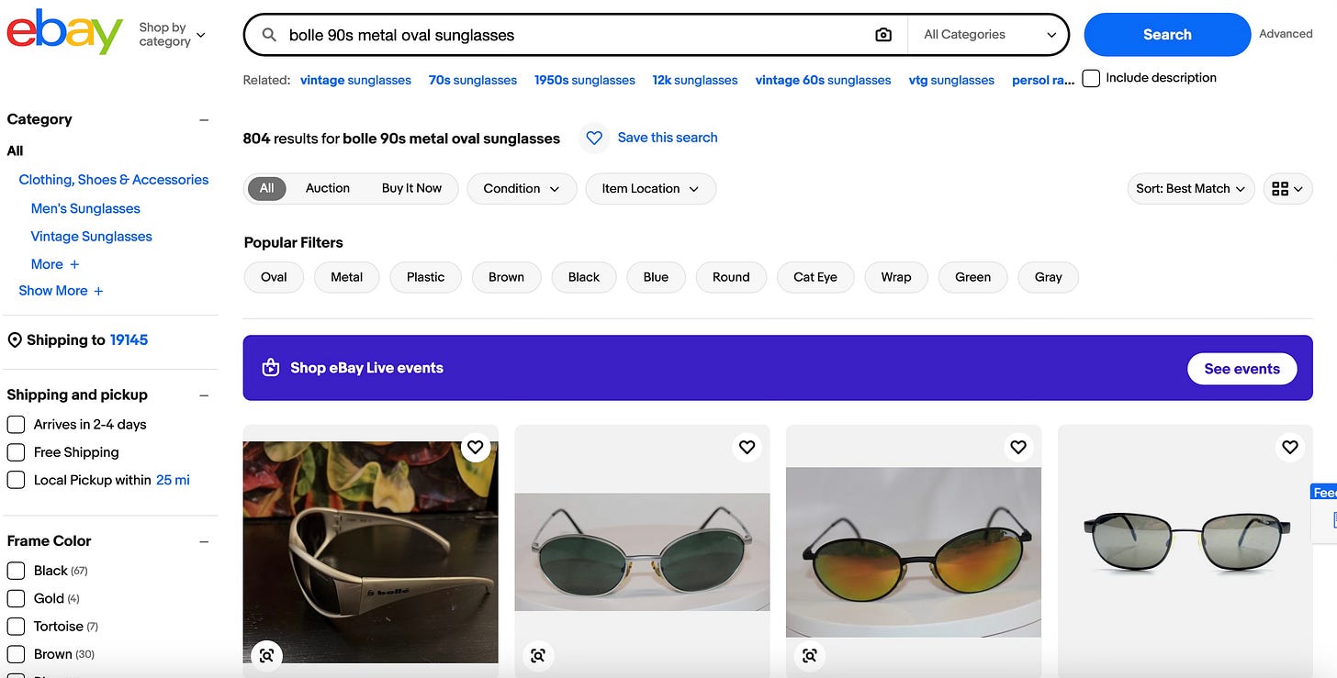Open white Bolle wrap sunglasses thumbnail
The height and width of the screenshot is (678, 1337).
(x=370, y=552)
